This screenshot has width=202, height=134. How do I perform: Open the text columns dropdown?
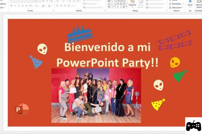[74, 6]
